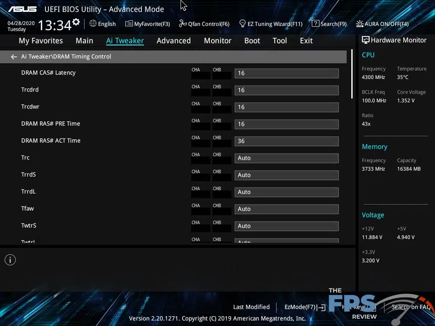Click the info circle icon
This screenshot has height=326, width=435.
pyautogui.click(x=10, y=260)
